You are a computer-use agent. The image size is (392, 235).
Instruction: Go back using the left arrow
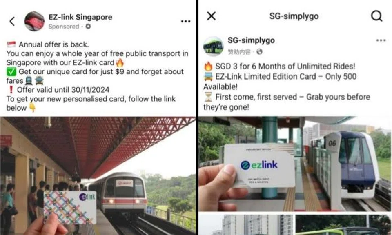pos(12,21)
